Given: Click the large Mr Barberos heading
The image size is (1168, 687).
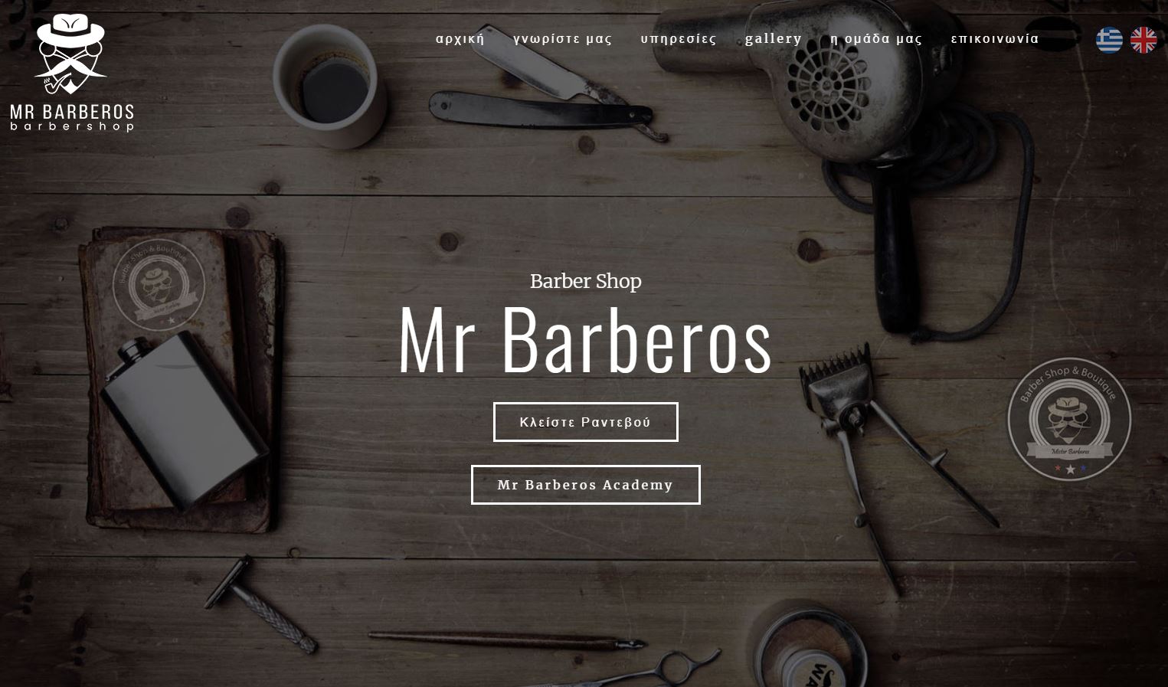Looking at the screenshot, I should coord(586,340).
